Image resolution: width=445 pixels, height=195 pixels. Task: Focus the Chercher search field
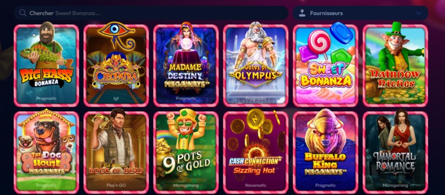[x=151, y=13]
